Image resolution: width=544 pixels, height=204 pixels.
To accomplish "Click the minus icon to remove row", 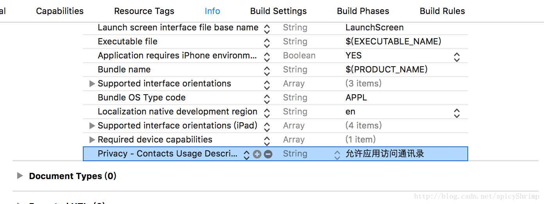I will (x=268, y=154).
